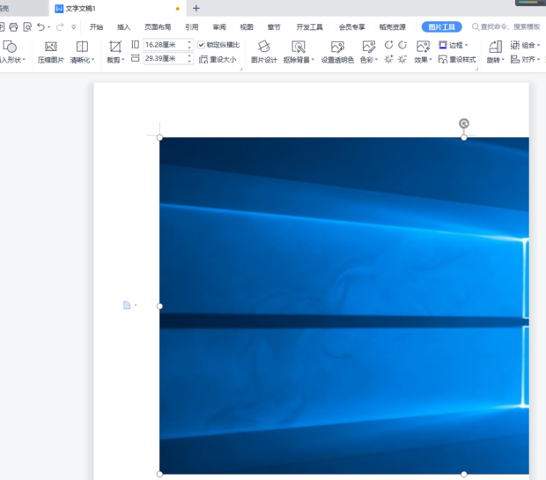This screenshot has height=480, width=546.
Task: Click the 图片设计 picture design icon
Action: 264,47
